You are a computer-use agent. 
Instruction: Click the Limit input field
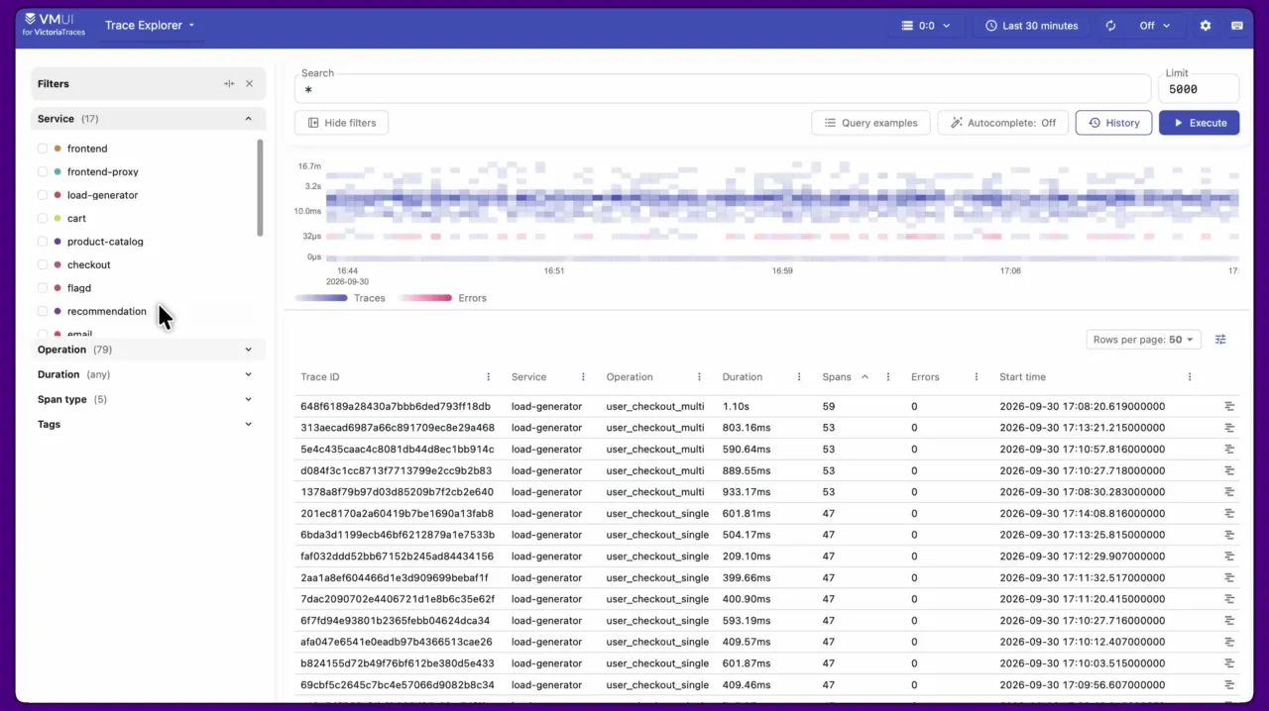pyautogui.click(x=1199, y=88)
